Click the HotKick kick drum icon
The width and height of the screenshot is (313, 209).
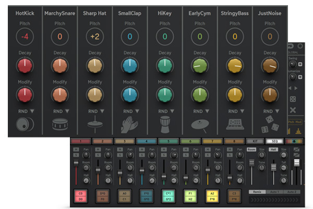(25, 124)
